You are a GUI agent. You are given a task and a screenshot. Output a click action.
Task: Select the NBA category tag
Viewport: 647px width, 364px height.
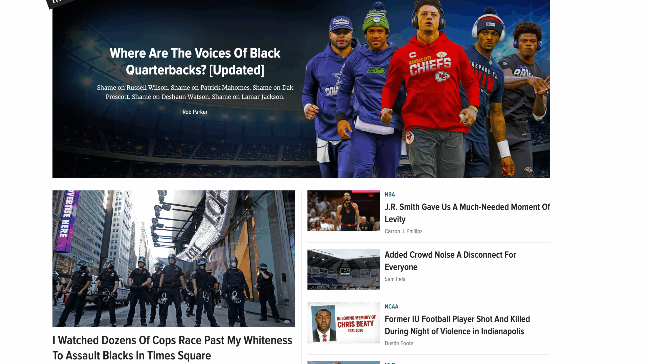[390, 195]
